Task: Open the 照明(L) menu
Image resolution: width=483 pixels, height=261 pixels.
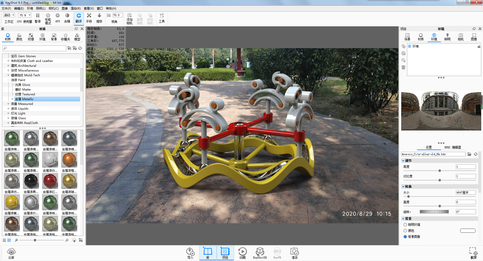Action: pyautogui.click(x=41, y=9)
